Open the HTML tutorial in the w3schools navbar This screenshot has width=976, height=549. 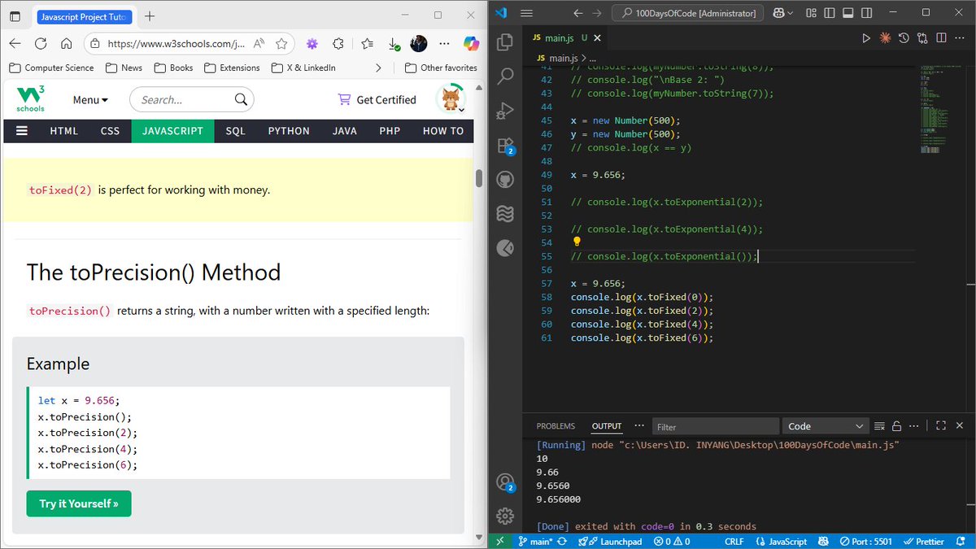tap(64, 131)
